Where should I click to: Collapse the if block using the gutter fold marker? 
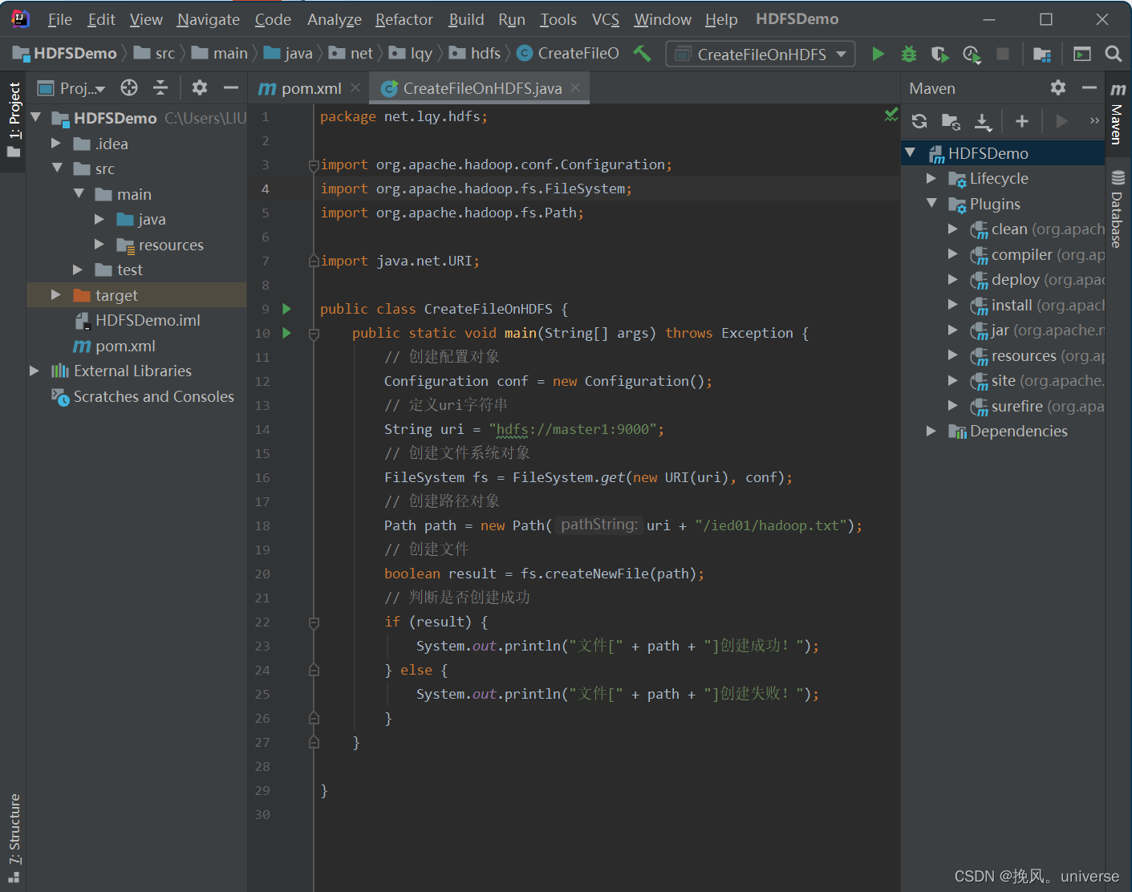point(314,622)
